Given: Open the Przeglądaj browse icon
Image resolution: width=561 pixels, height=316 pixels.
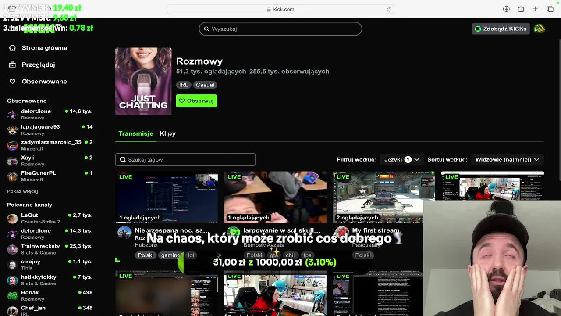Looking at the screenshot, I should [x=12, y=65].
